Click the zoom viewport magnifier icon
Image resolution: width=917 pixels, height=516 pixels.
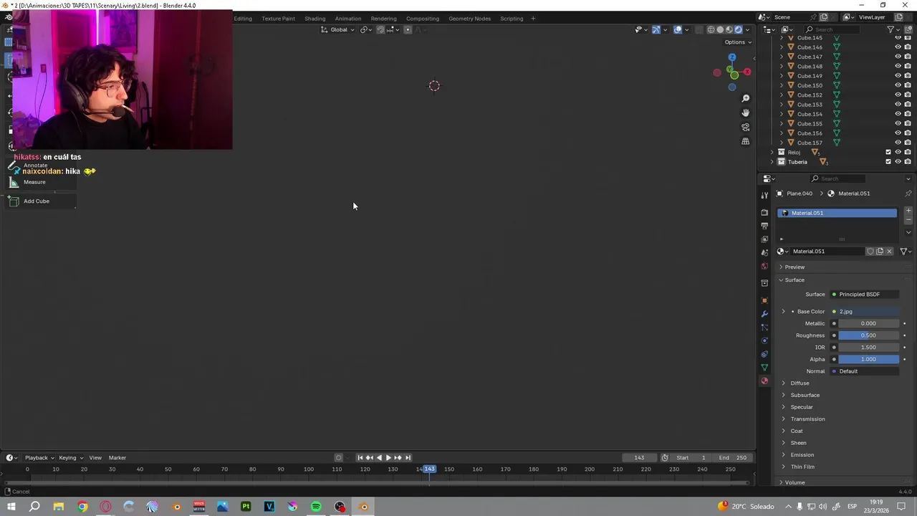(x=745, y=98)
